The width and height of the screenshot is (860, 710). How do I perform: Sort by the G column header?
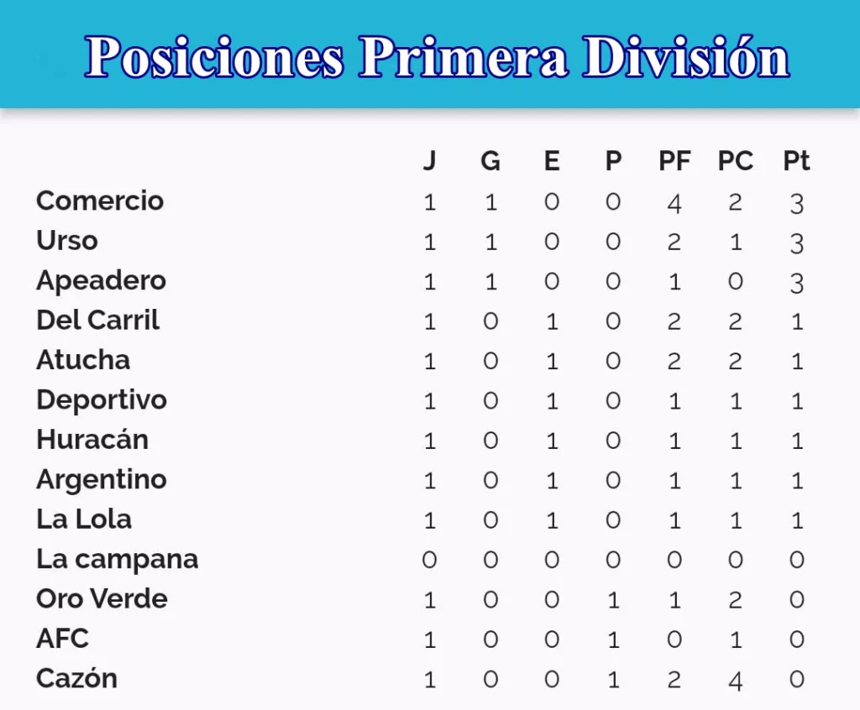click(490, 161)
